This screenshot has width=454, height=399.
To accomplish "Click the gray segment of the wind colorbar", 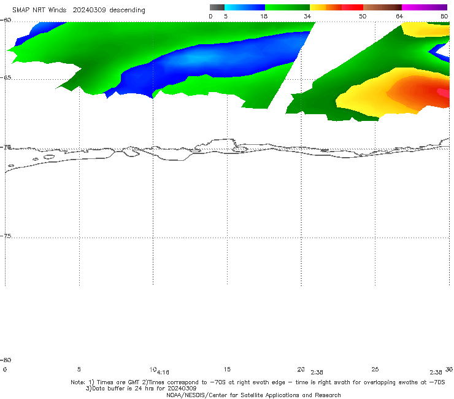I will coord(217,7).
